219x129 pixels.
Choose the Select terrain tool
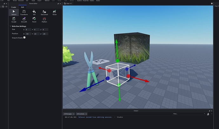pos(14,13)
